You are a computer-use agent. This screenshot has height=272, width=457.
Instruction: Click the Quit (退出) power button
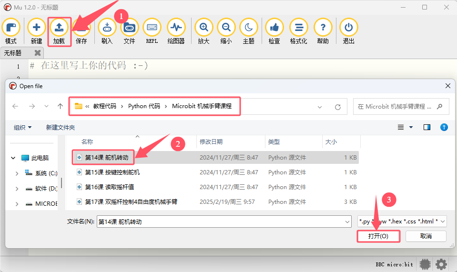point(348,31)
